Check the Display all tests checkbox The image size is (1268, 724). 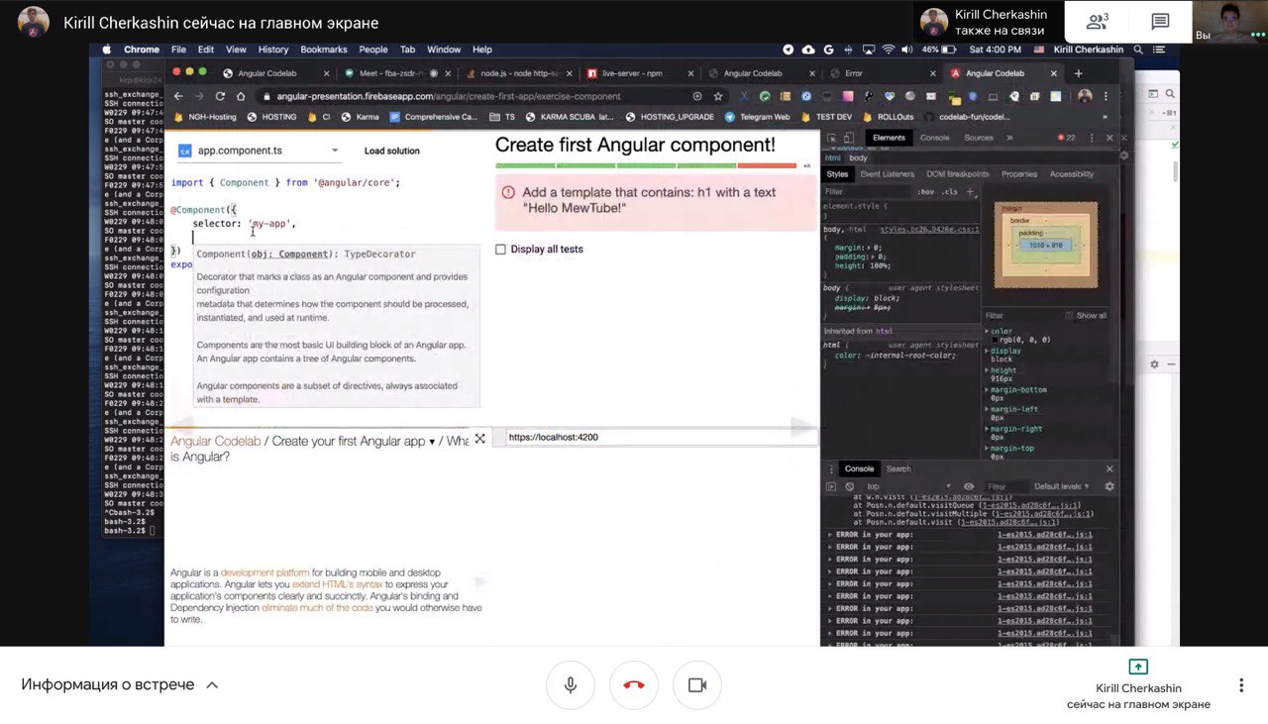(x=500, y=250)
